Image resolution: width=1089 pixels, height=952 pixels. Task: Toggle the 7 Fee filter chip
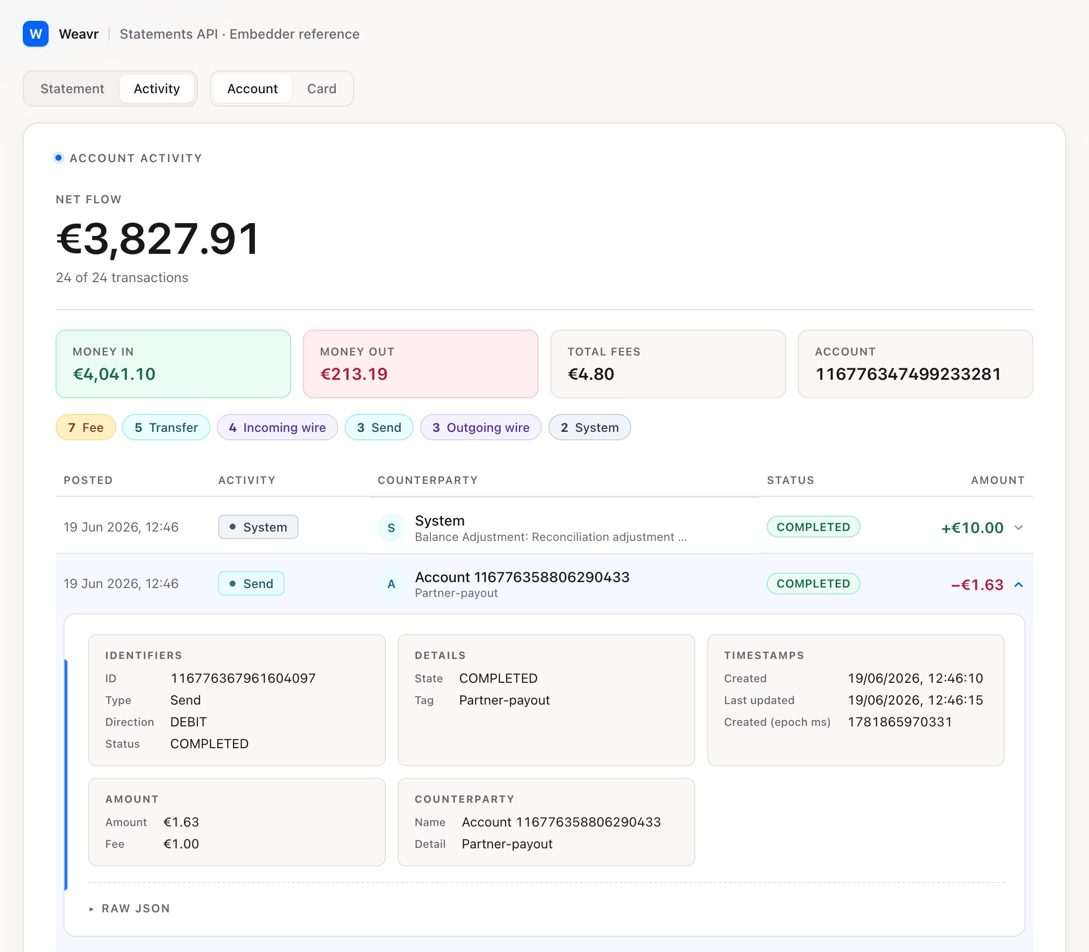pos(85,427)
